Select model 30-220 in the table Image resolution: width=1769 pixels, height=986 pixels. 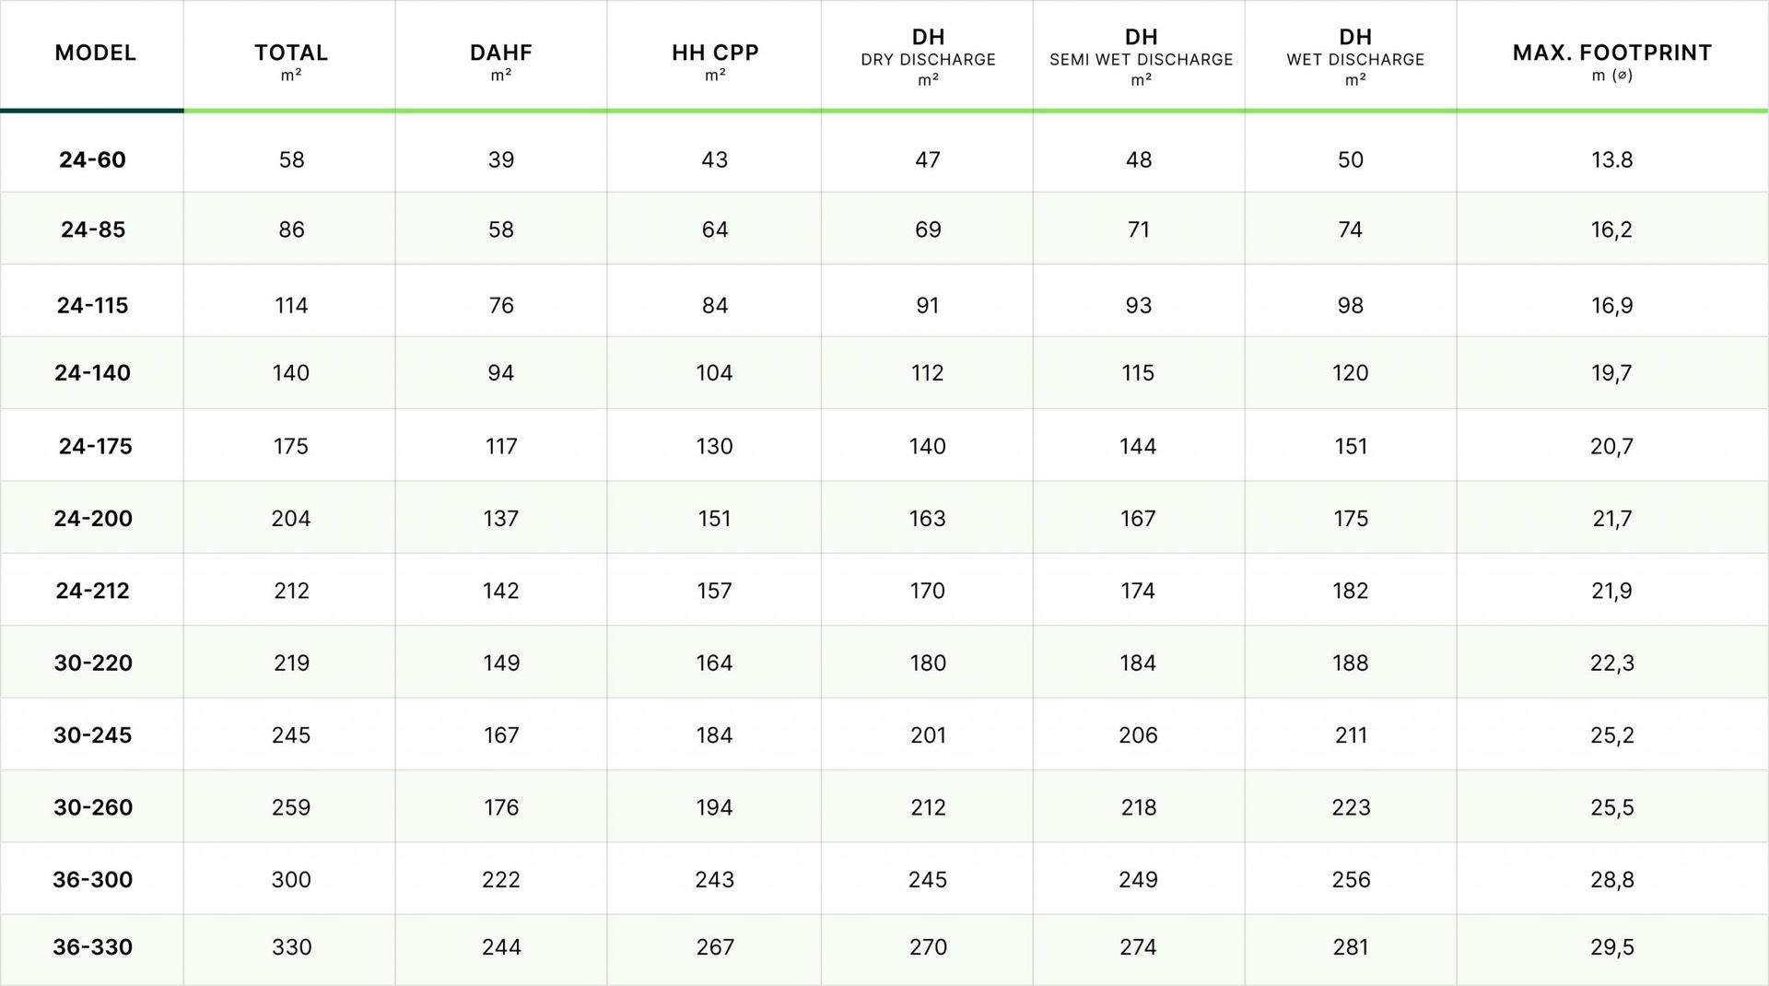pyautogui.click(x=93, y=663)
